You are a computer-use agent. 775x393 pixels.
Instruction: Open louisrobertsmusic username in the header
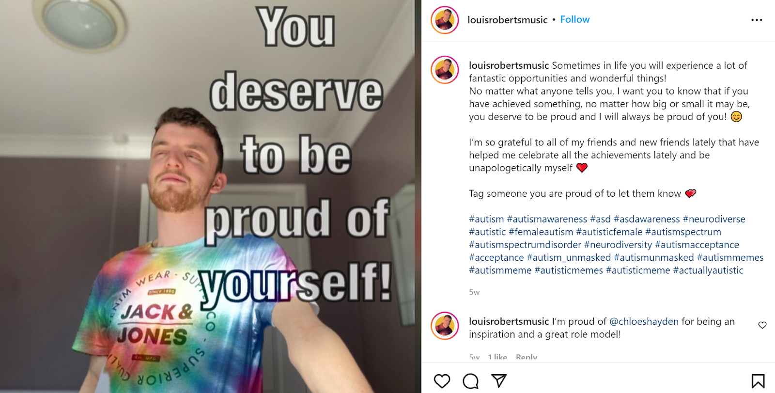click(507, 20)
